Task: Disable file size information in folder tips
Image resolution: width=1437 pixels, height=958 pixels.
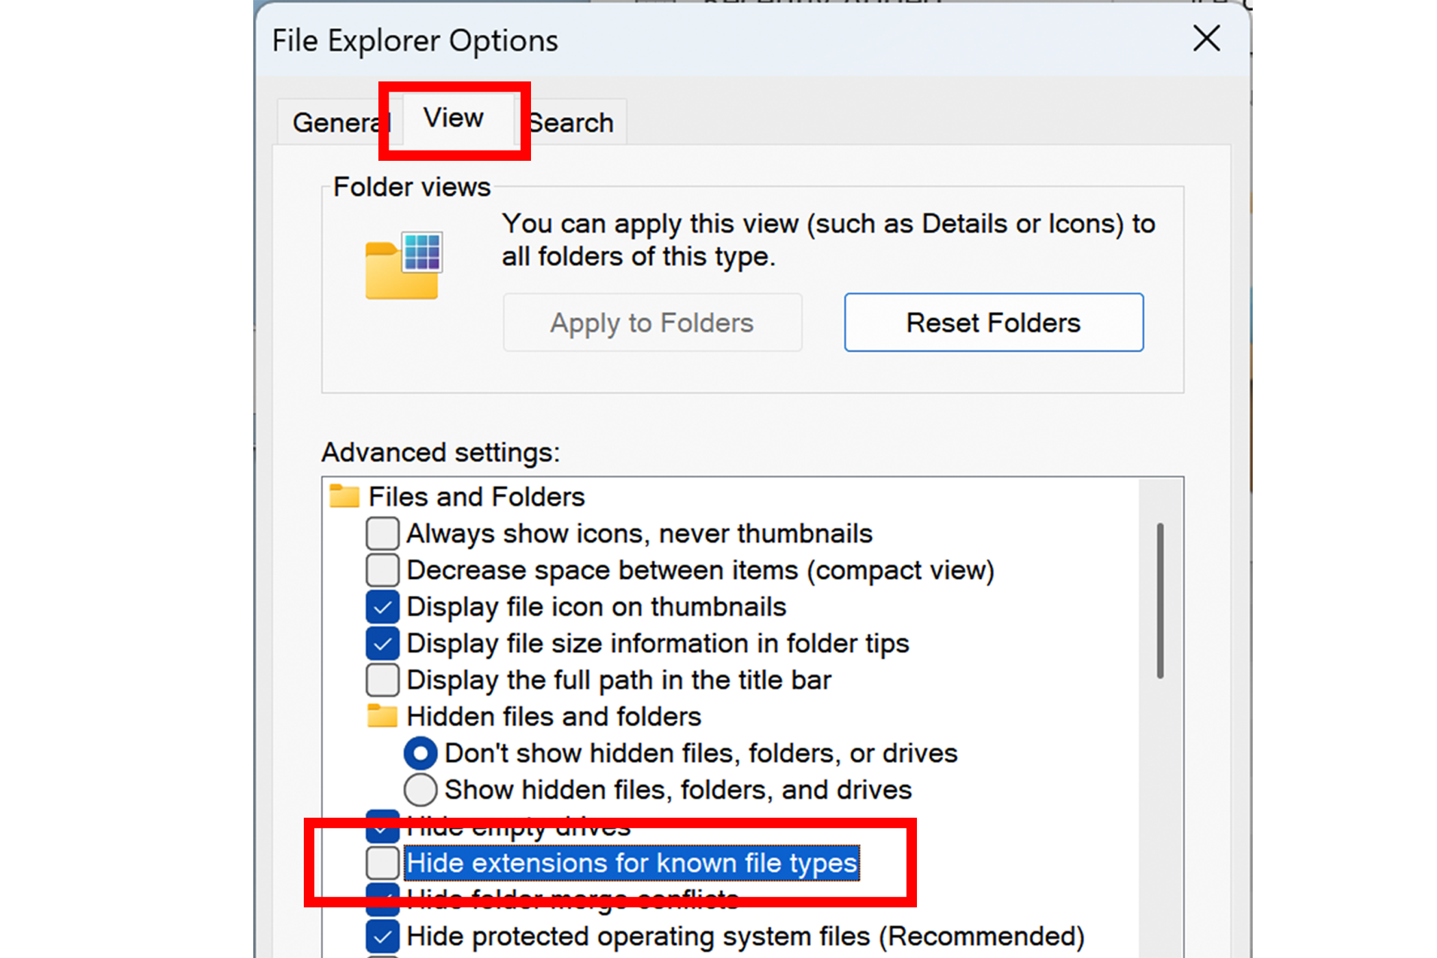Action: pyautogui.click(x=383, y=643)
